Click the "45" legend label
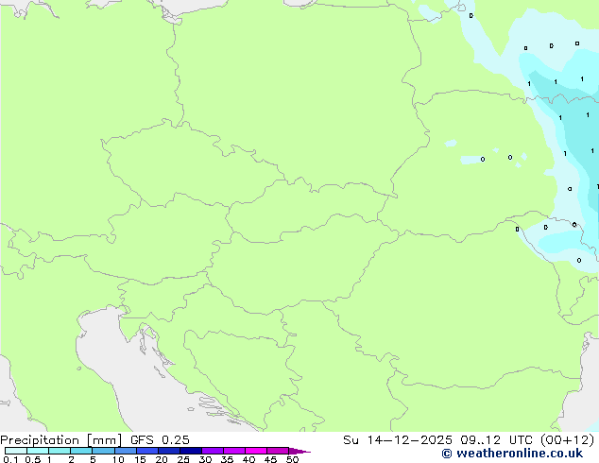Viewport: 599px width, 463px height. (x=270, y=459)
